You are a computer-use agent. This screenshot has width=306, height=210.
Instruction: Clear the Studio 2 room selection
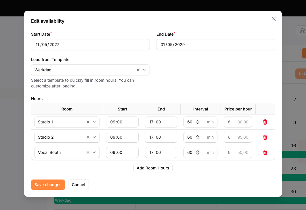88,137
